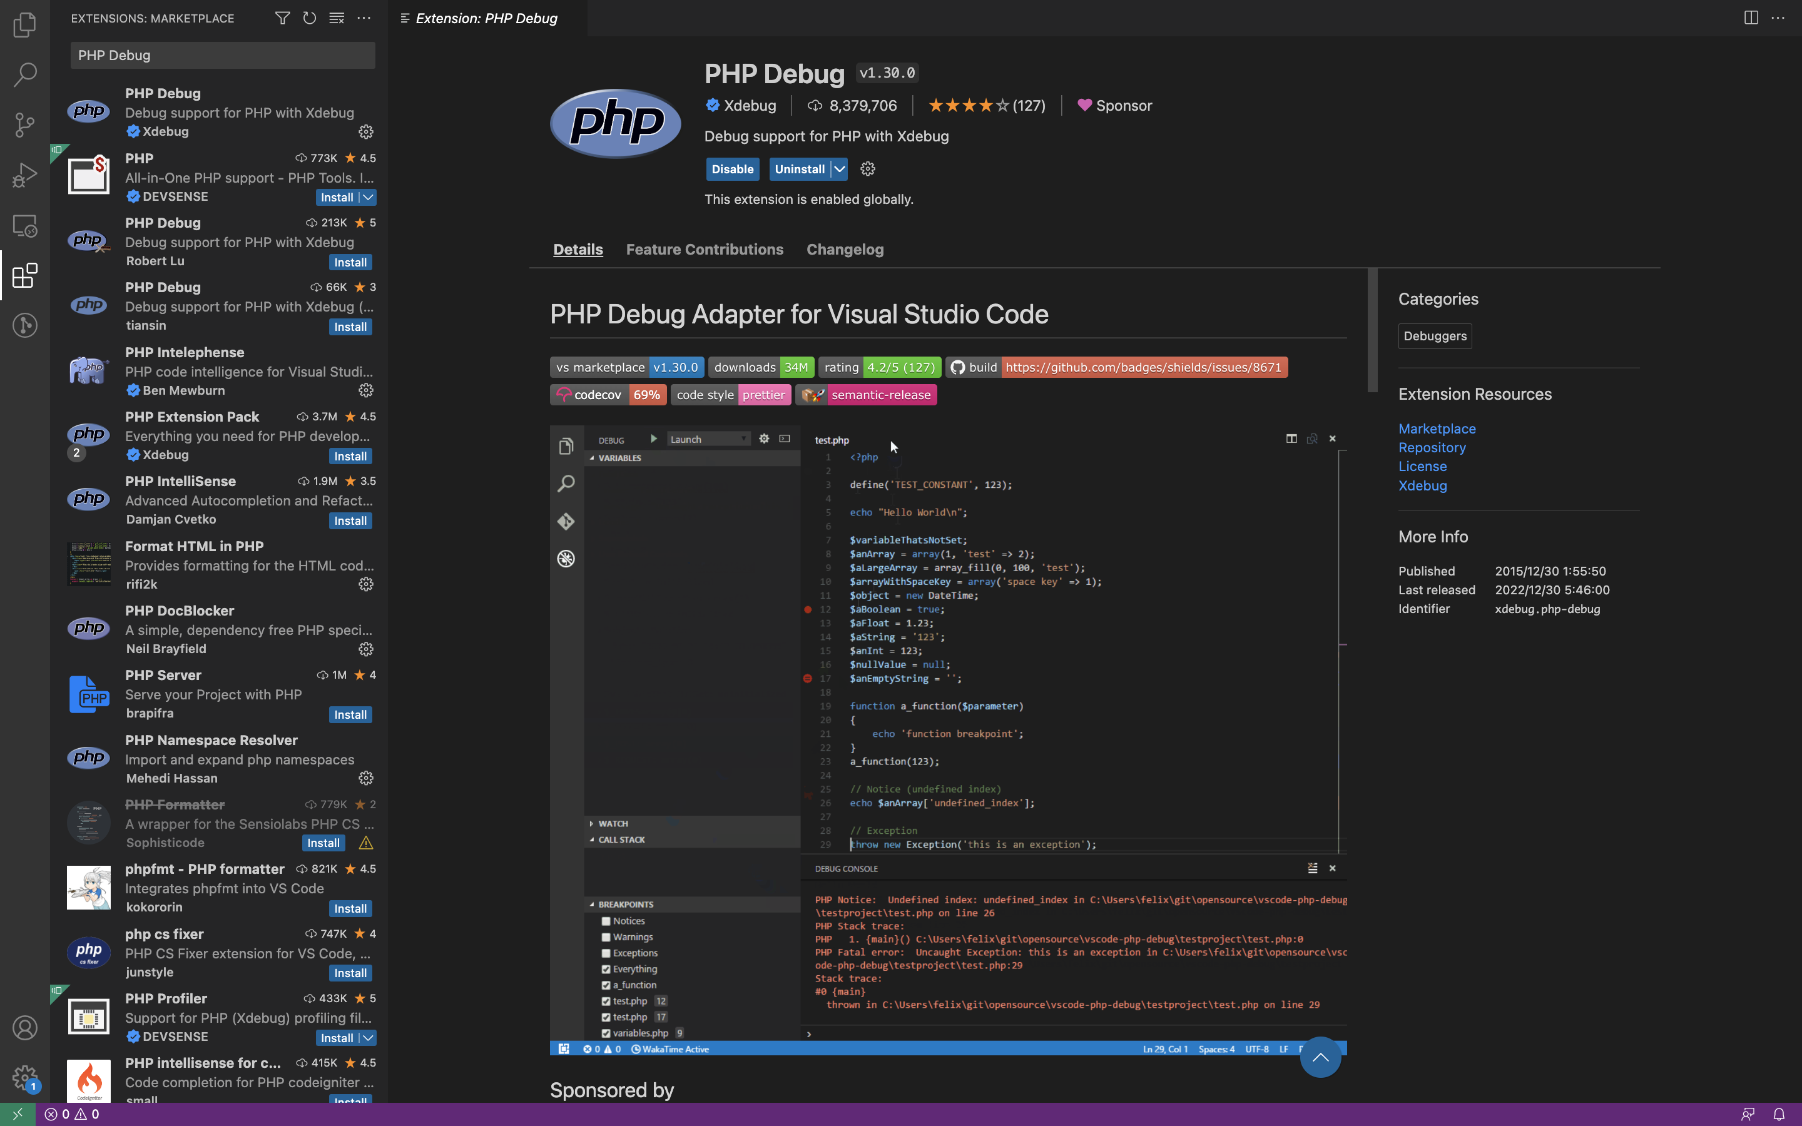Focus the extensions search field
This screenshot has height=1126, width=1802.
coord(223,55)
